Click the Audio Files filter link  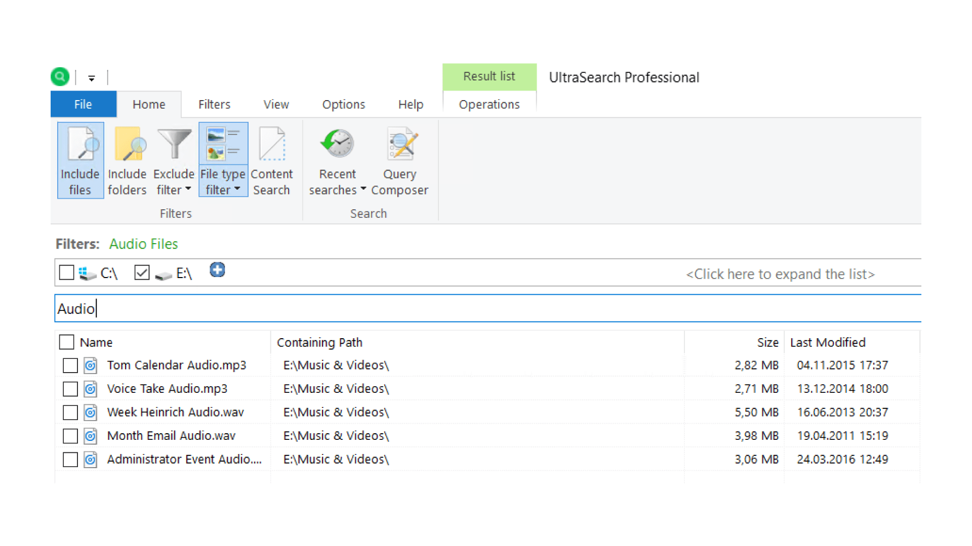[x=143, y=244]
